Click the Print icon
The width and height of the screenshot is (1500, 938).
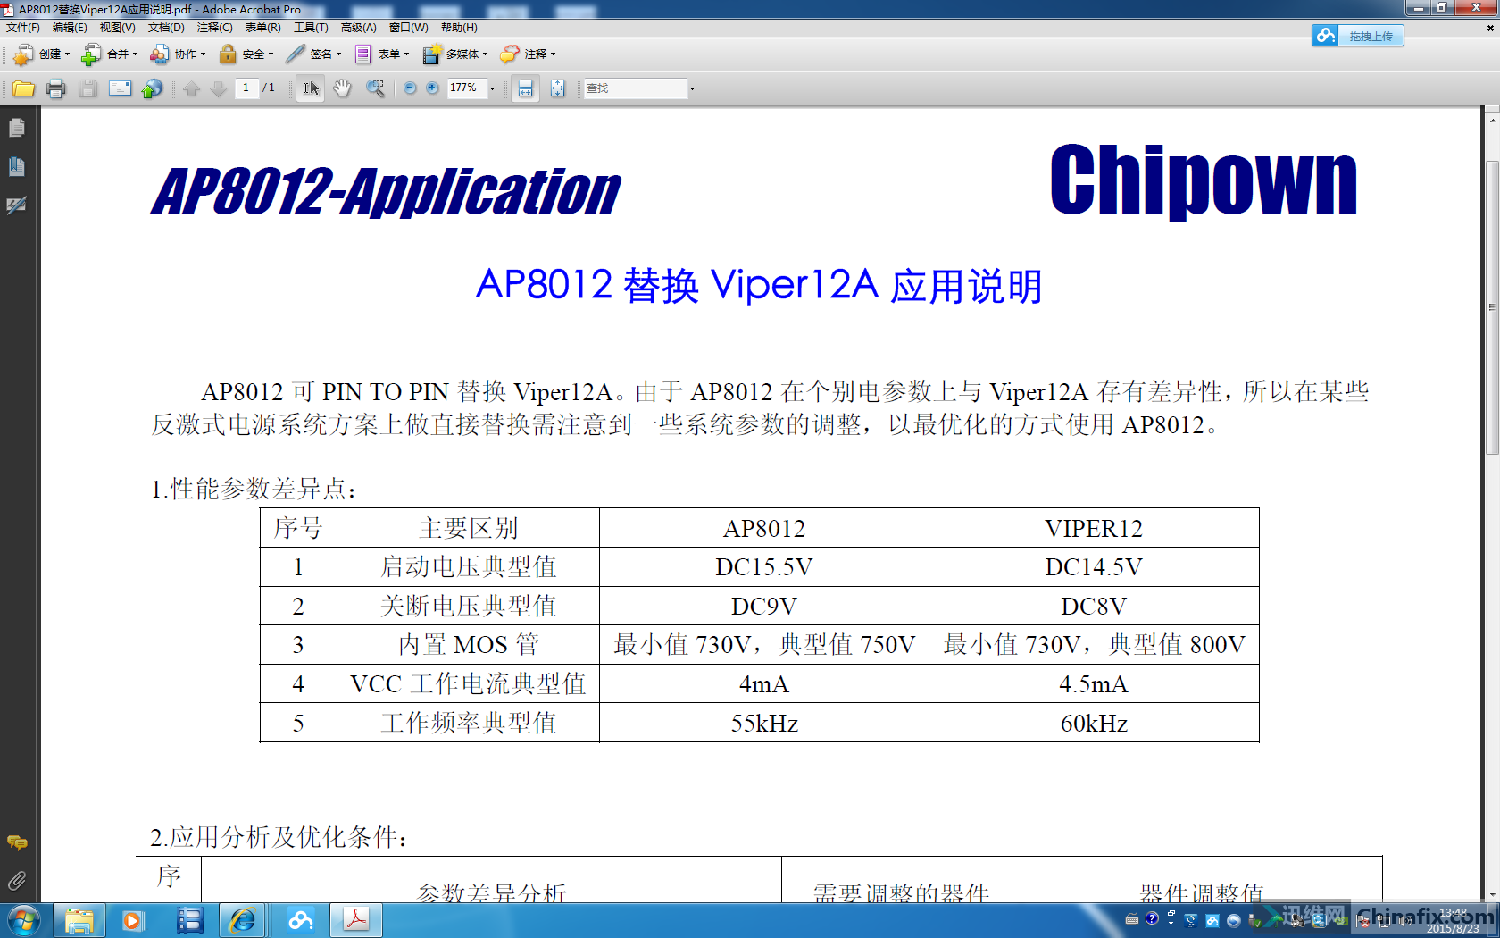[x=56, y=88]
